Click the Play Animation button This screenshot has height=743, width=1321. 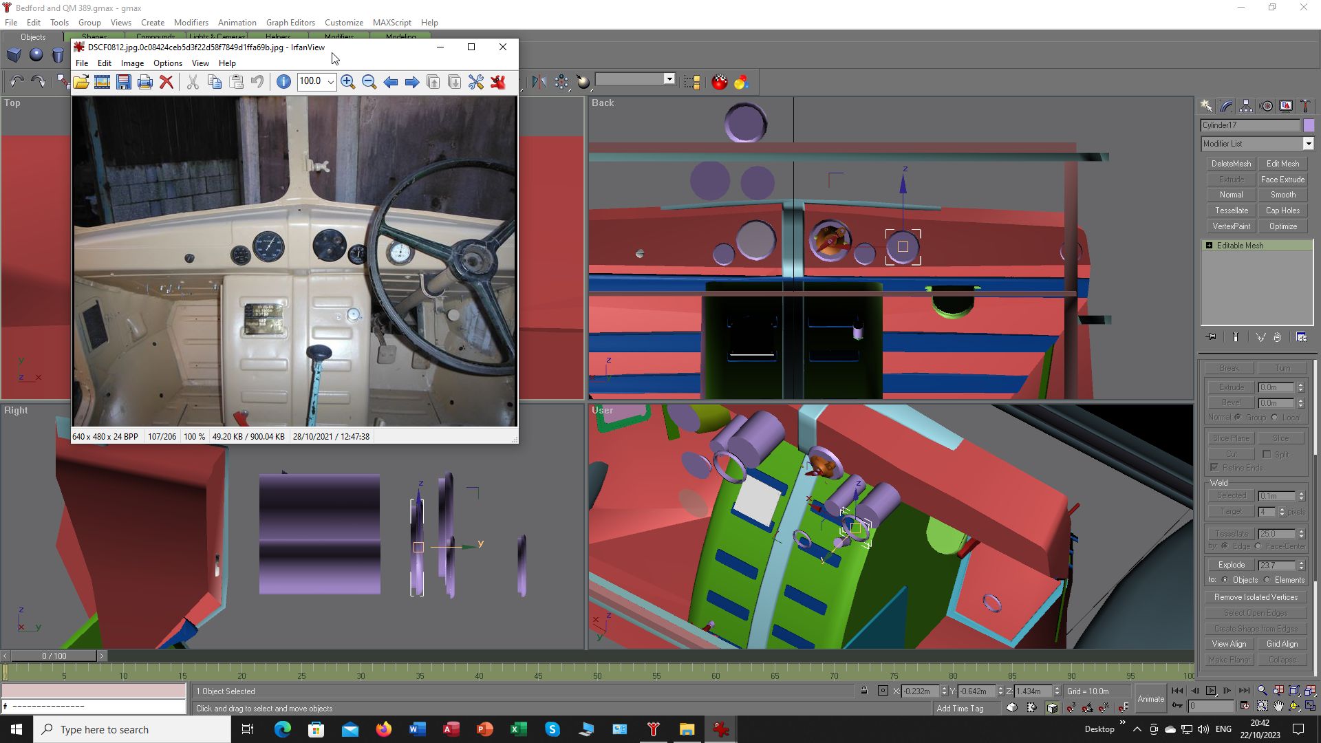pos(1211,691)
